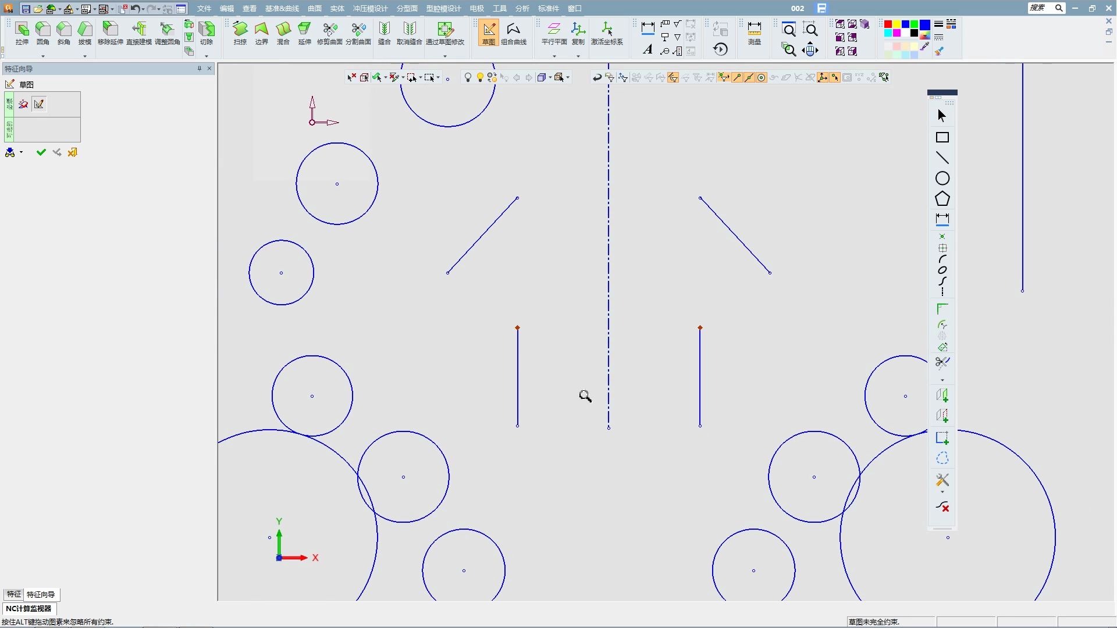Select the 拉伸 extrude tool
Screen dimensions: 1117x628
(22, 33)
